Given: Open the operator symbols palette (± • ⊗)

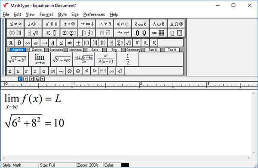Looking at the screenshot, I should pos(69,24).
